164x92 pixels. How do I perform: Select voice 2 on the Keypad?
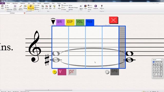click(x=156, y=77)
